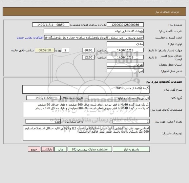The width and height of the screenshot is (189, 183).
Task: Click the priority field عادی
Action: 125,44
